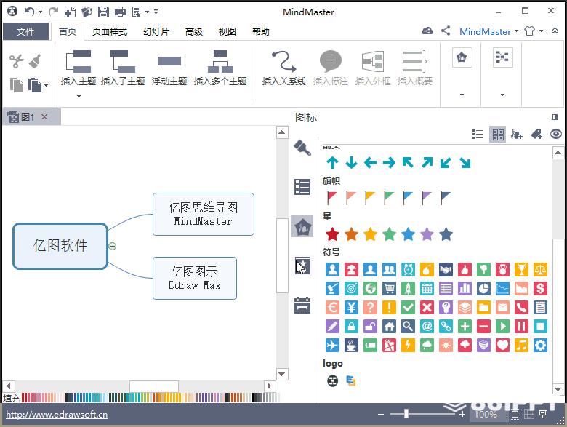The image size is (567, 427).
Task: Click the save floppy disk icon
Action: tap(103, 12)
